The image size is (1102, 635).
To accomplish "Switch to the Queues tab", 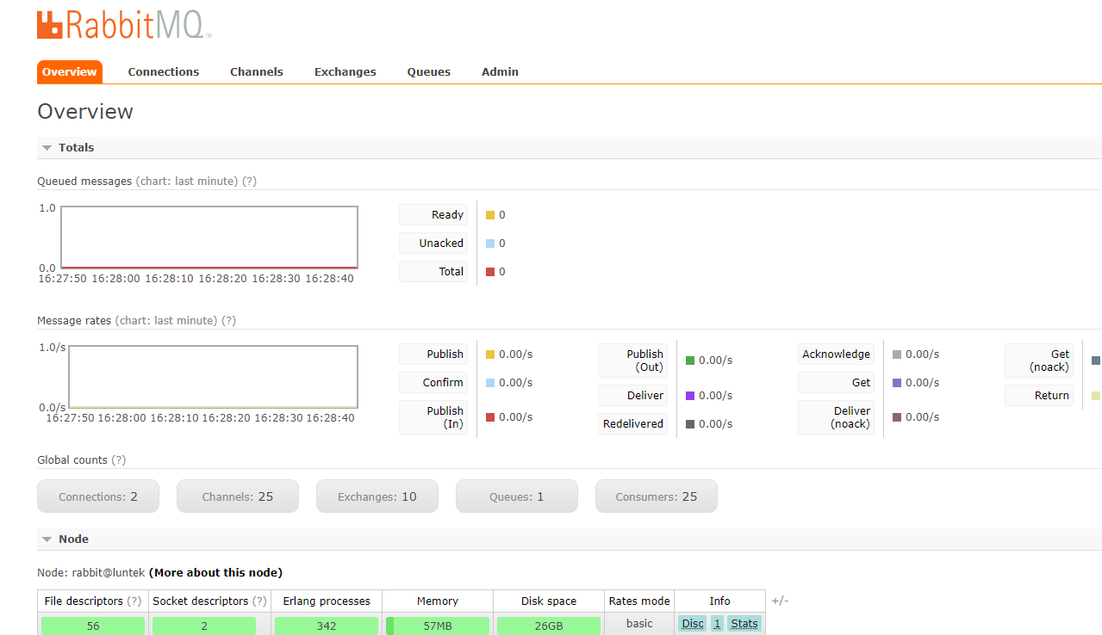I will [428, 71].
